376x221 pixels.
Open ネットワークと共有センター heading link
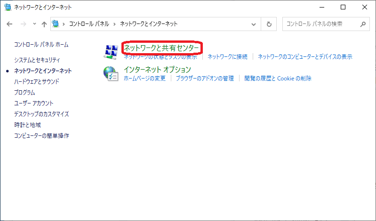coord(161,47)
